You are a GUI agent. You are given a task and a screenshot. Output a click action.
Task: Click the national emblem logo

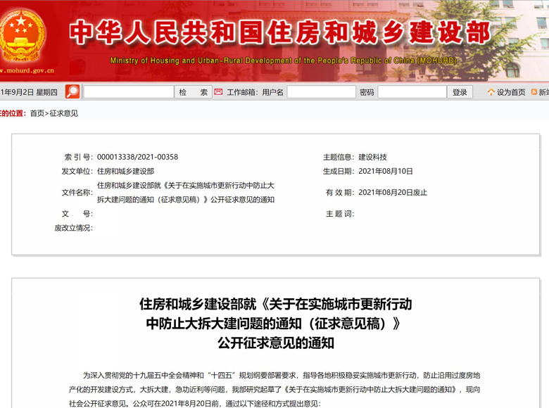click(22, 36)
